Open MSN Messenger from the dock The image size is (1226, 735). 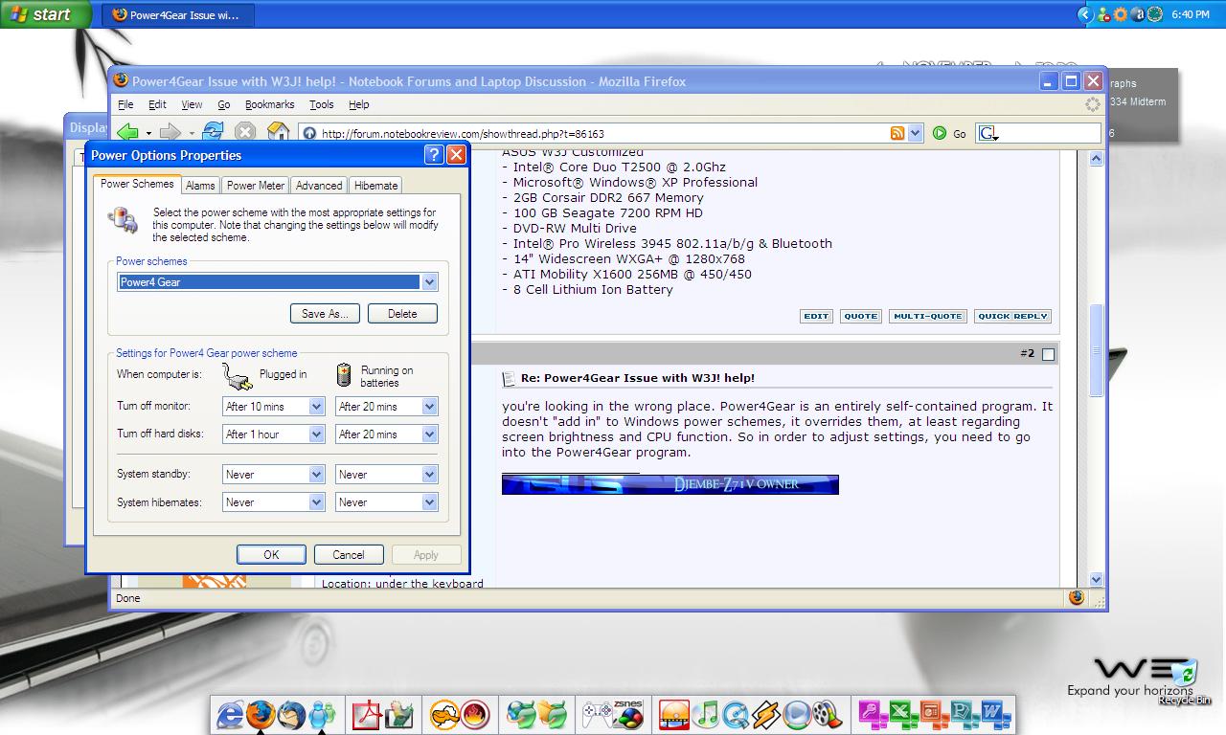coord(322,714)
